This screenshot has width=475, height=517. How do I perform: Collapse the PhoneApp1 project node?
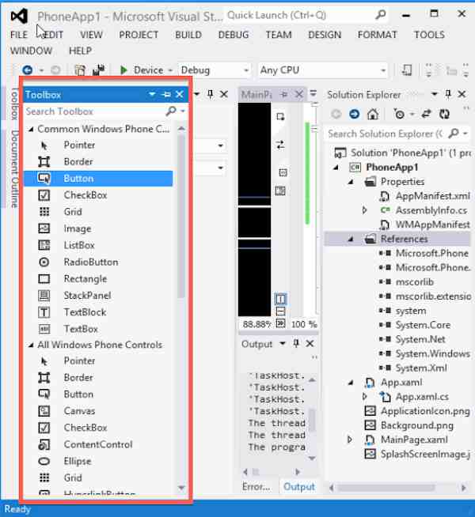[336, 168]
